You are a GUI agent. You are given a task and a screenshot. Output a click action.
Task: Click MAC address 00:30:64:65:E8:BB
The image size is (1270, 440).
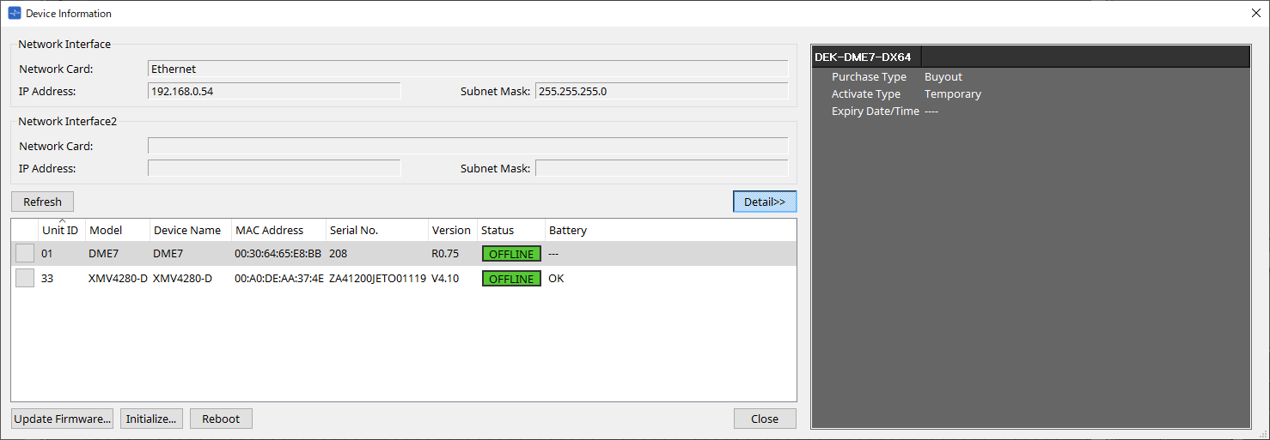point(278,254)
